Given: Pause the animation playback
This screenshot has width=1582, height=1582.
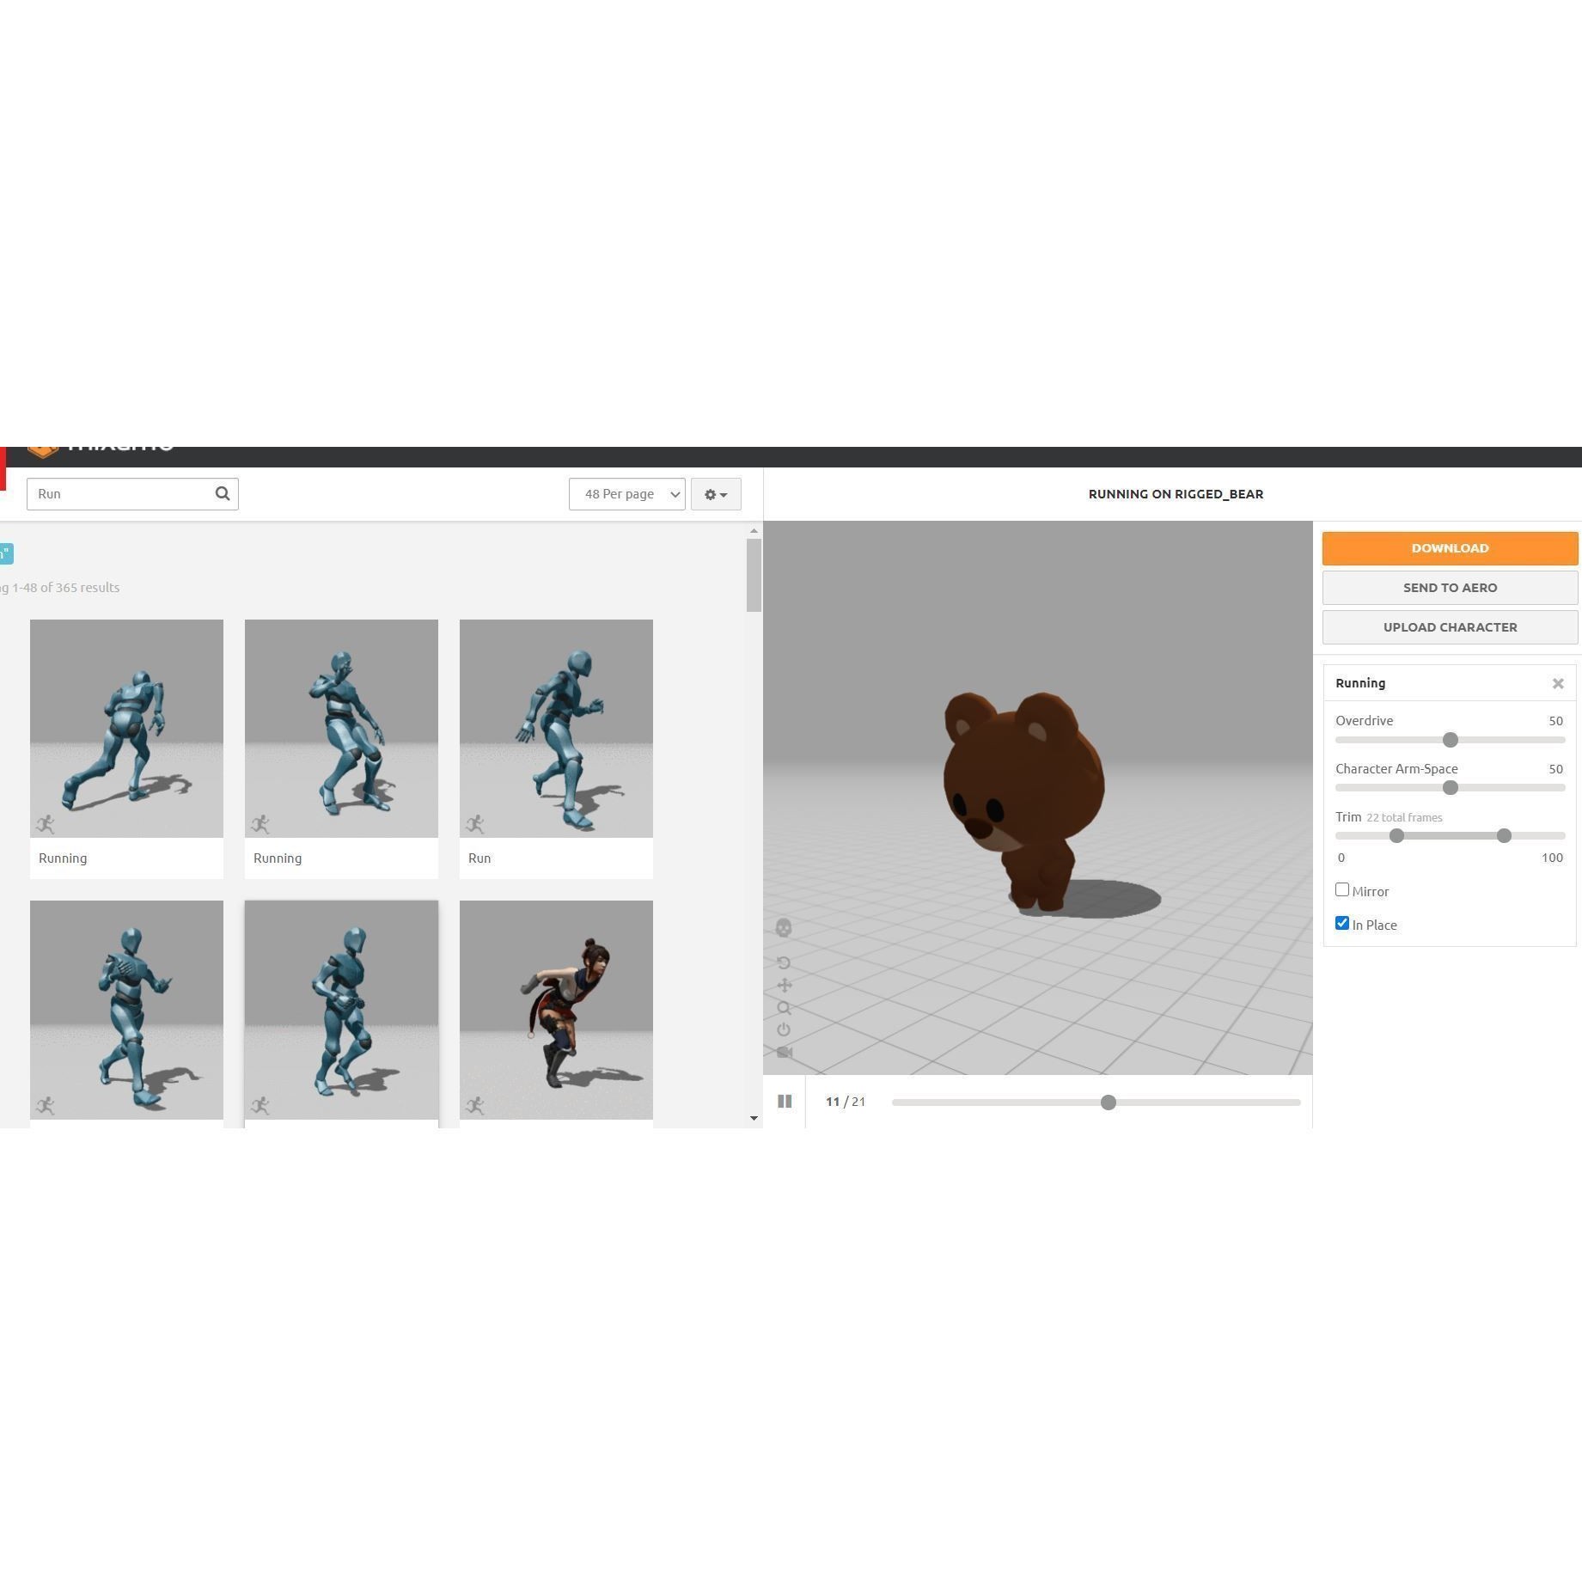Looking at the screenshot, I should click(x=784, y=1101).
